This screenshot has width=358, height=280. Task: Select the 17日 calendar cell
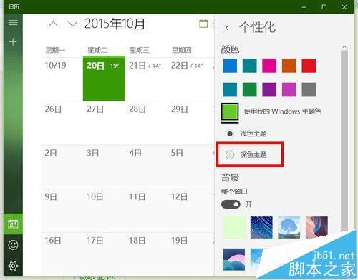(x=104, y=254)
